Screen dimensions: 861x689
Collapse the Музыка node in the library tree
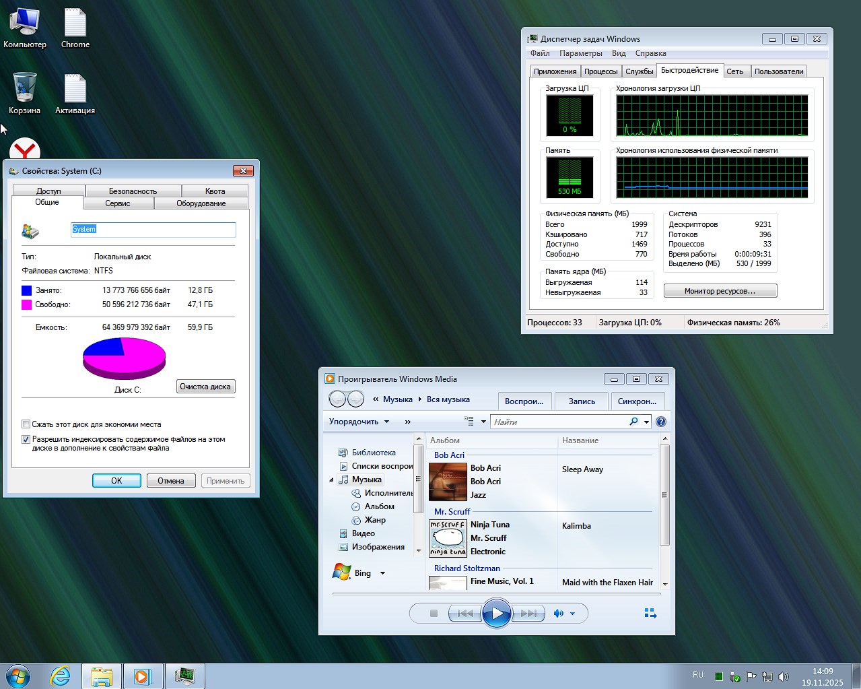331,480
